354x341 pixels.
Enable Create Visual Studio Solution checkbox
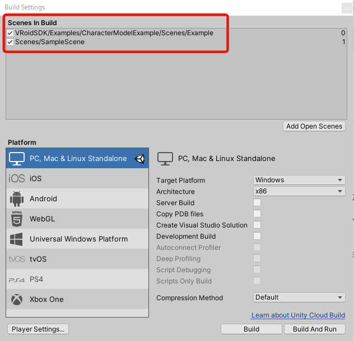[x=257, y=225]
